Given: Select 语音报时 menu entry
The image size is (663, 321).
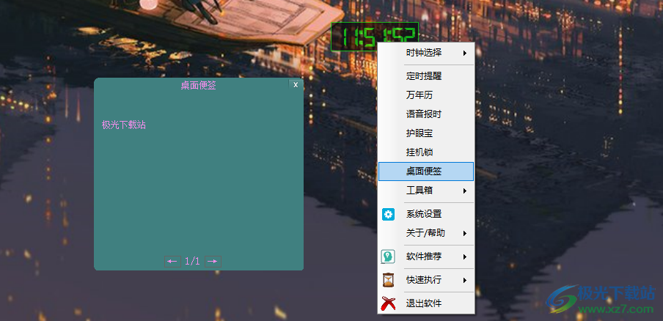Looking at the screenshot, I should (x=426, y=114).
